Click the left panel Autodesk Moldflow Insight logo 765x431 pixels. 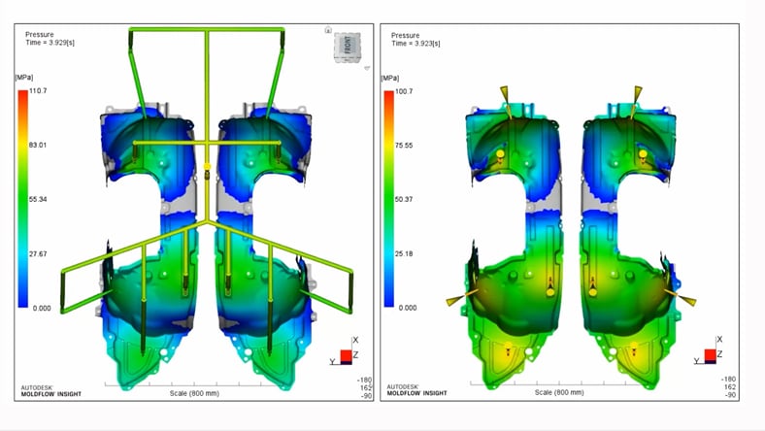point(50,390)
